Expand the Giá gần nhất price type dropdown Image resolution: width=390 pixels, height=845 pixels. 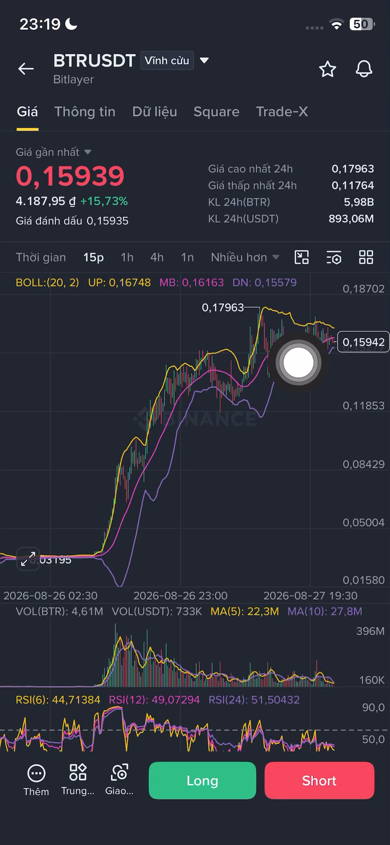pyautogui.click(x=88, y=152)
